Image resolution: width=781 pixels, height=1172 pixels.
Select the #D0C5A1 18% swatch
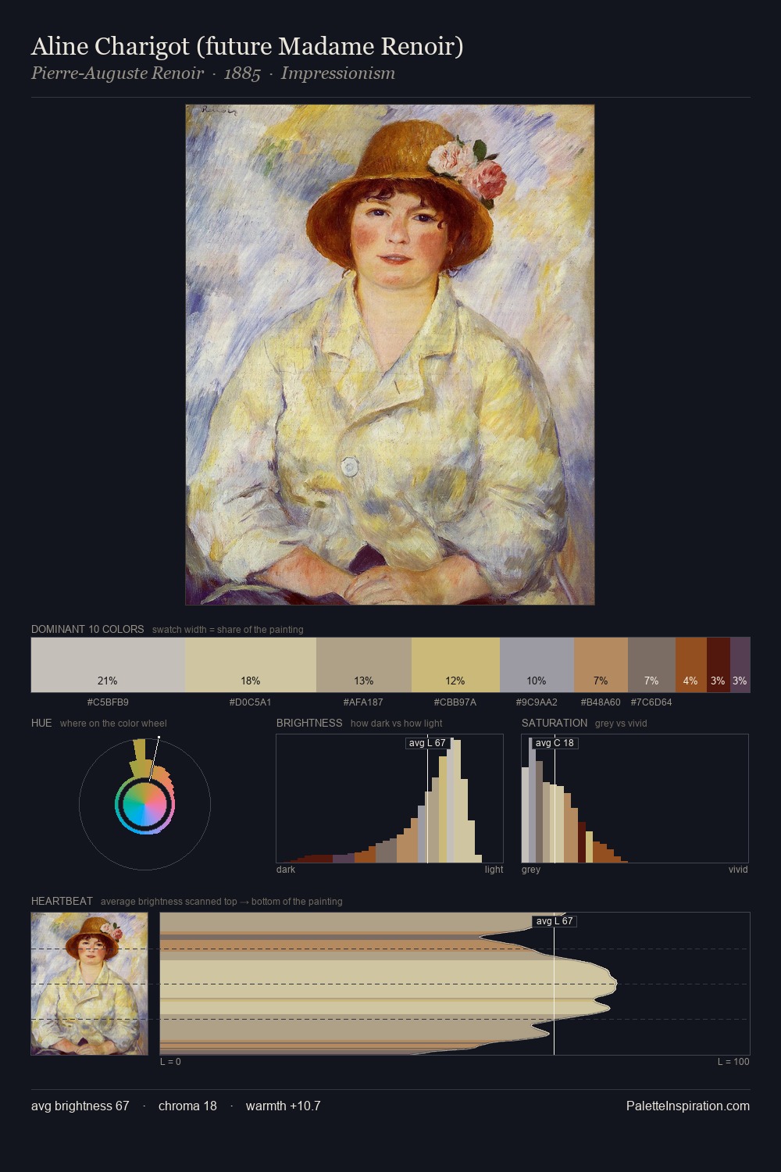[x=251, y=665]
